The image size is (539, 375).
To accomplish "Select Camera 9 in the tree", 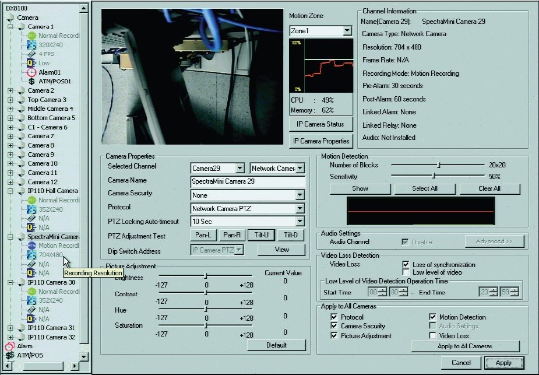I will (x=41, y=155).
